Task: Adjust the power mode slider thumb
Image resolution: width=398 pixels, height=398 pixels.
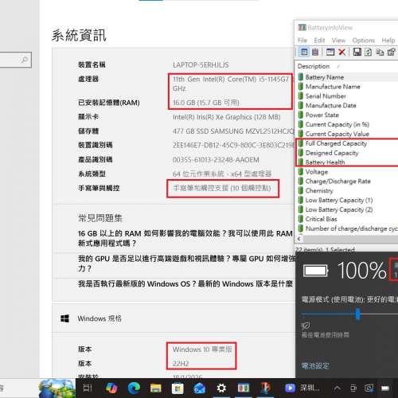Action: pyautogui.click(x=358, y=314)
